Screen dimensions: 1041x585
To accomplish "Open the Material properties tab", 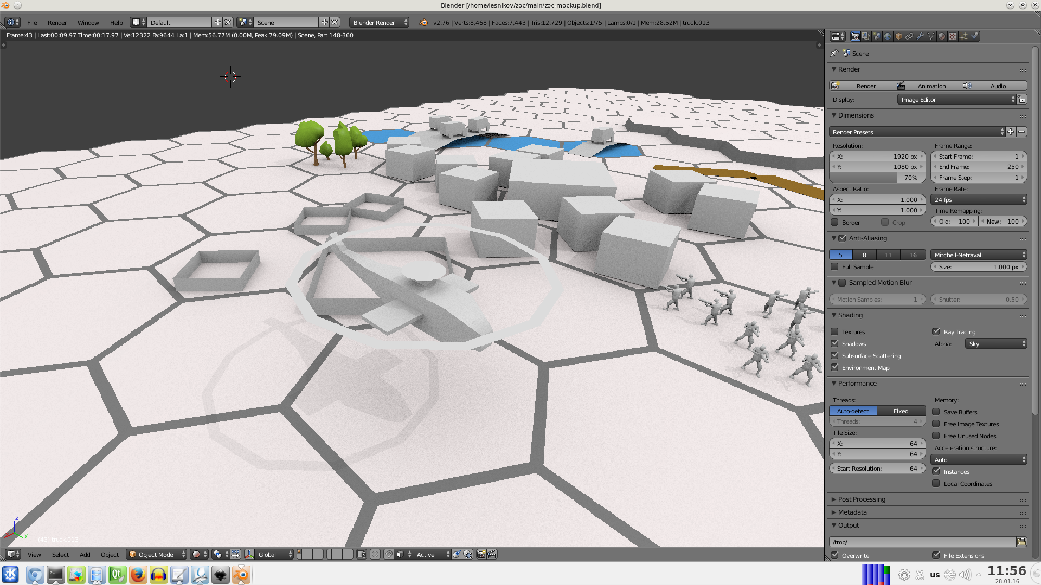I will pyautogui.click(x=942, y=36).
